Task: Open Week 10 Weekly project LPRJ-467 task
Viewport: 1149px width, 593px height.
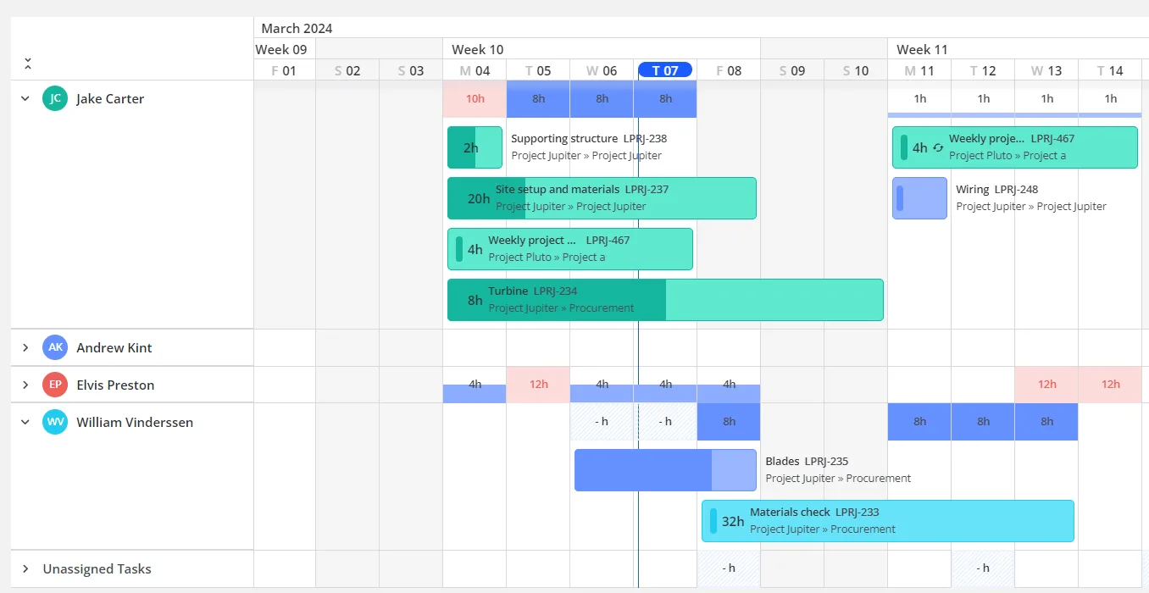Action: coord(570,249)
